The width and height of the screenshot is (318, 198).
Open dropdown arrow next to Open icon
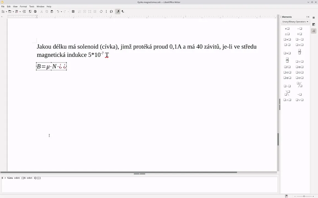(13, 12)
